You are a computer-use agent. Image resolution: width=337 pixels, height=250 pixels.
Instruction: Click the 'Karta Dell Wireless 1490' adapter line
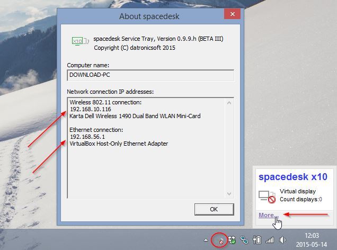pyautogui.click(x=135, y=116)
